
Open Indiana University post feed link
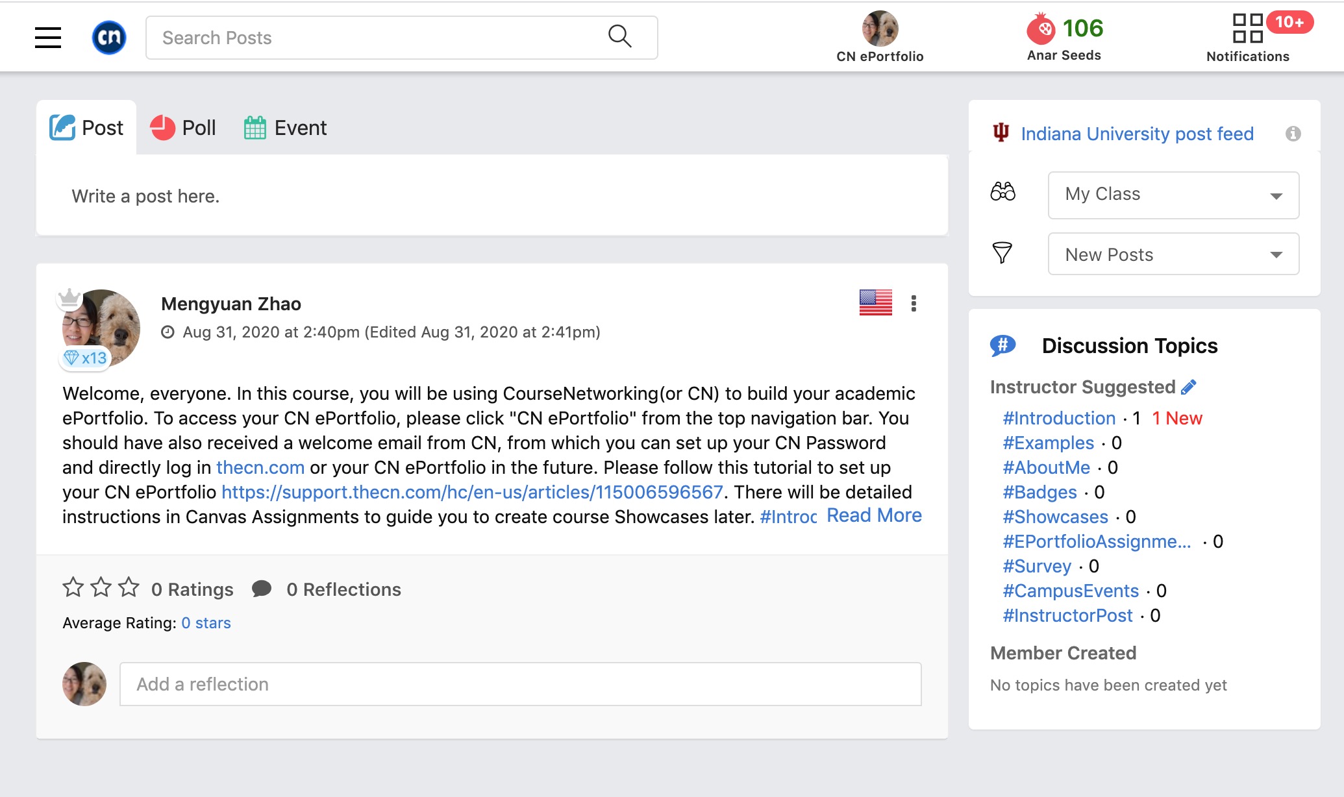1137,134
